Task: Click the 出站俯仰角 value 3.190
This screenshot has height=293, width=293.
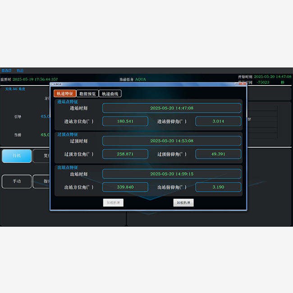Action: click(x=218, y=187)
